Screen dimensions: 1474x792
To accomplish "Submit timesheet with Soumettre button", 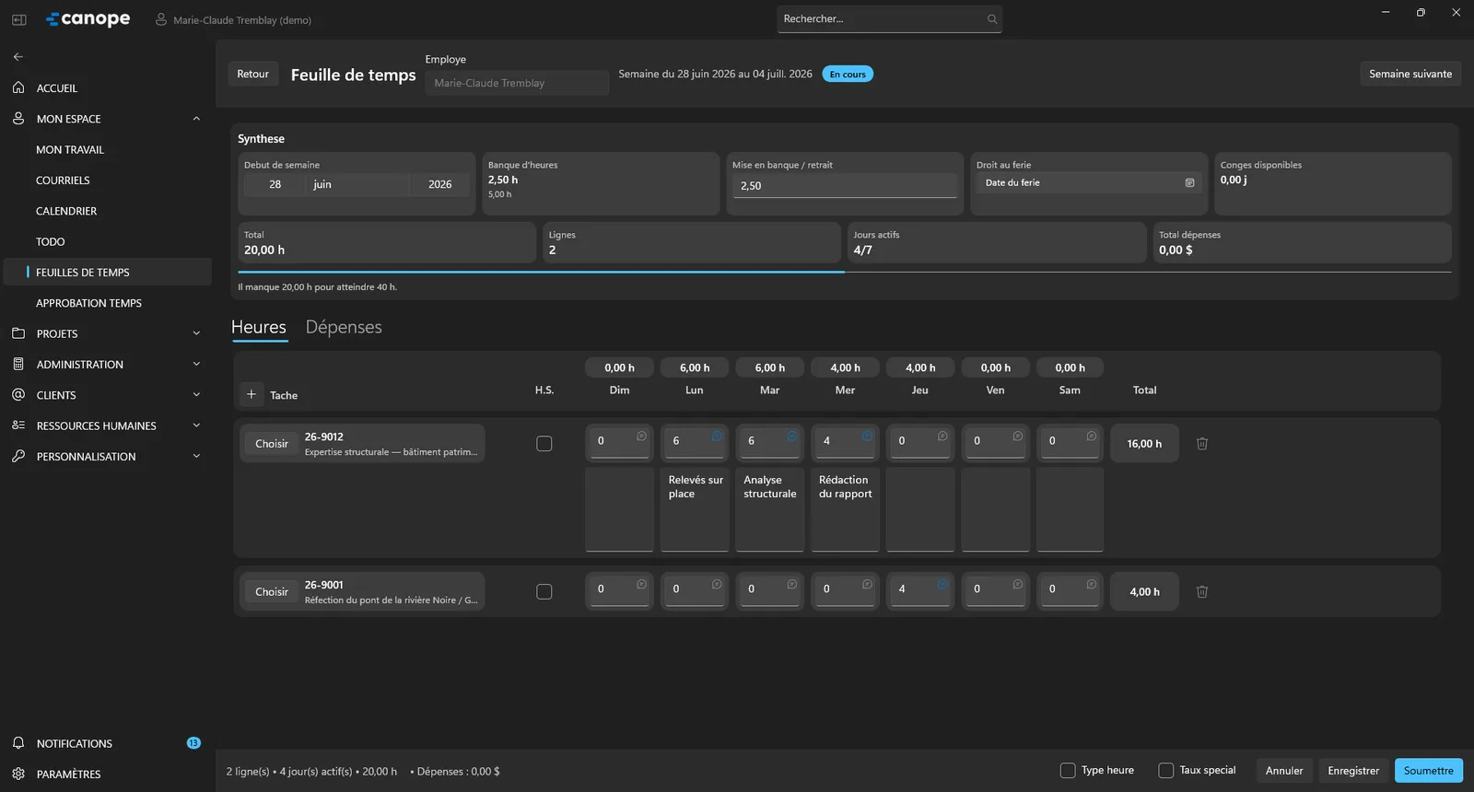I will click(x=1429, y=771).
